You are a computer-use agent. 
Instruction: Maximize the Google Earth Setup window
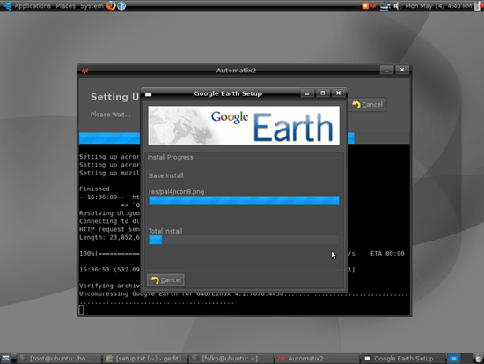click(323, 93)
